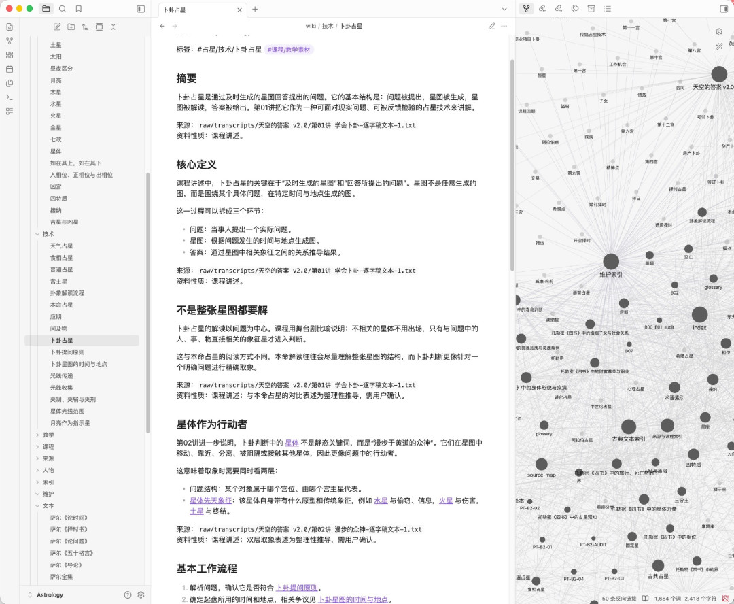Open 卜卦提问原则 file in tree
The height and width of the screenshot is (604, 734).
tap(67, 352)
